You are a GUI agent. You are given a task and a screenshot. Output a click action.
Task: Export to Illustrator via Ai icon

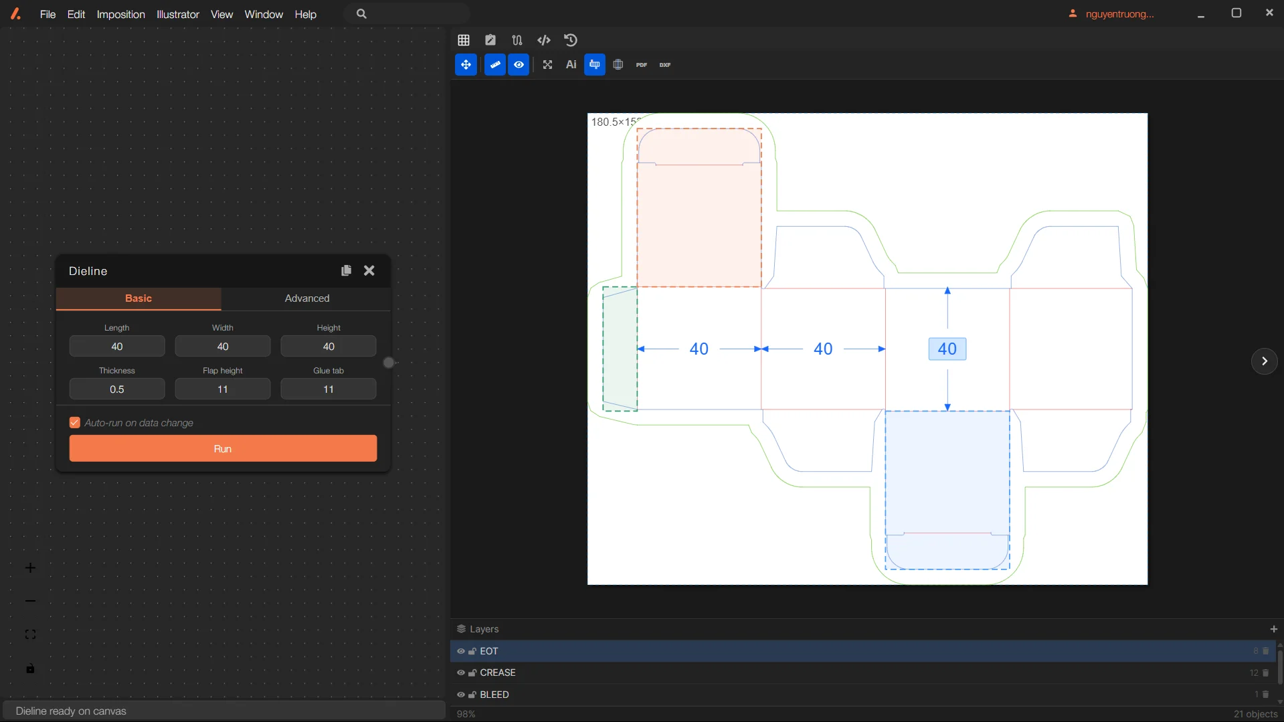click(571, 65)
